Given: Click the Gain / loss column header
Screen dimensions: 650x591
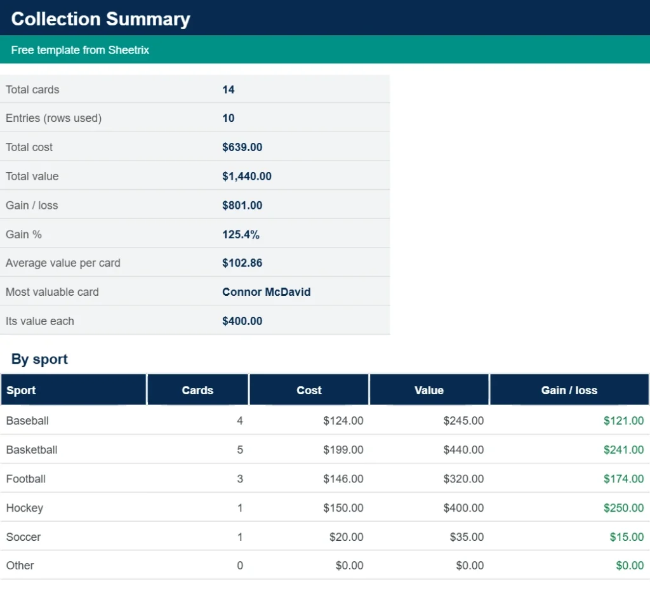Looking at the screenshot, I should tap(569, 390).
